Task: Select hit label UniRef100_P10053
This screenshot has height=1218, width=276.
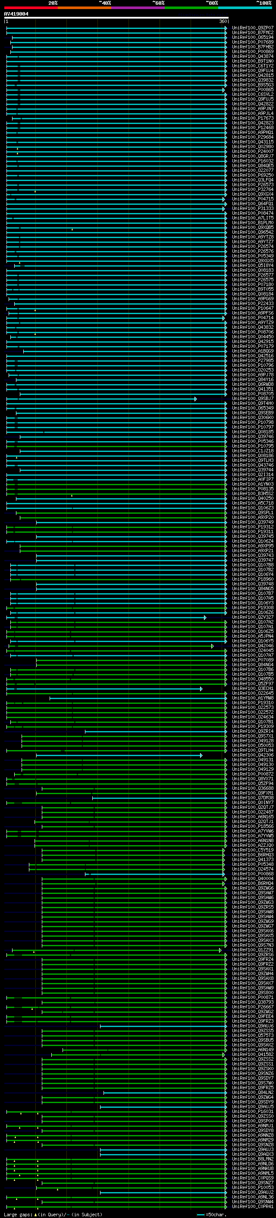Action: (x=253, y=1187)
